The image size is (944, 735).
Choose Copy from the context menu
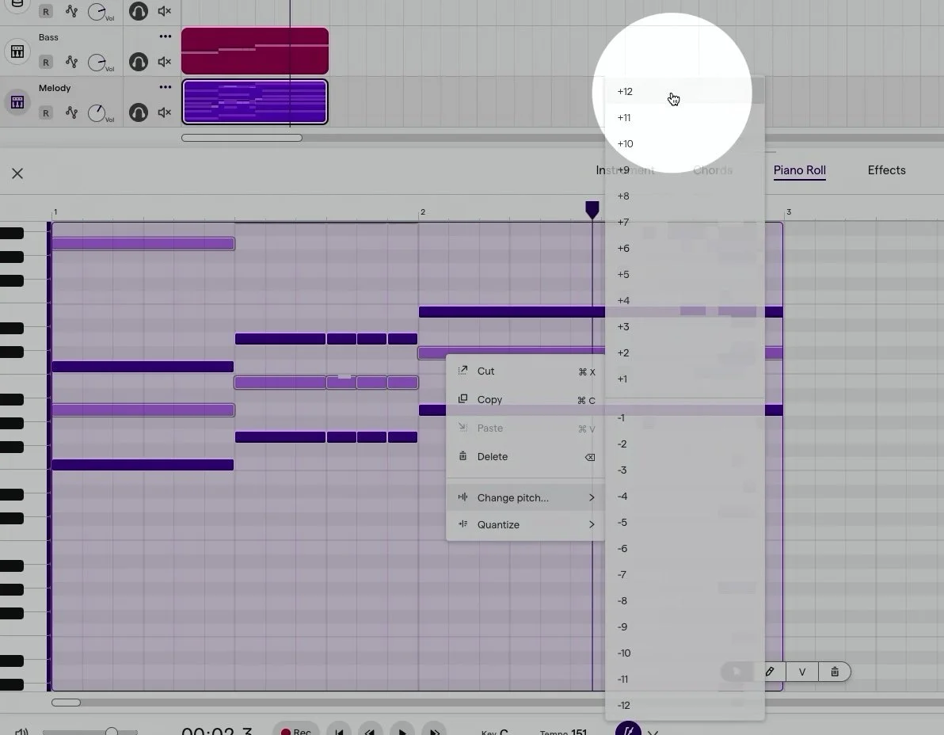tap(525, 400)
